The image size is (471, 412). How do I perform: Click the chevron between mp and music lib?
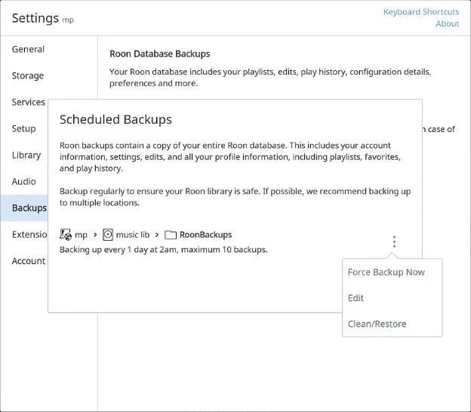[95, 235]
